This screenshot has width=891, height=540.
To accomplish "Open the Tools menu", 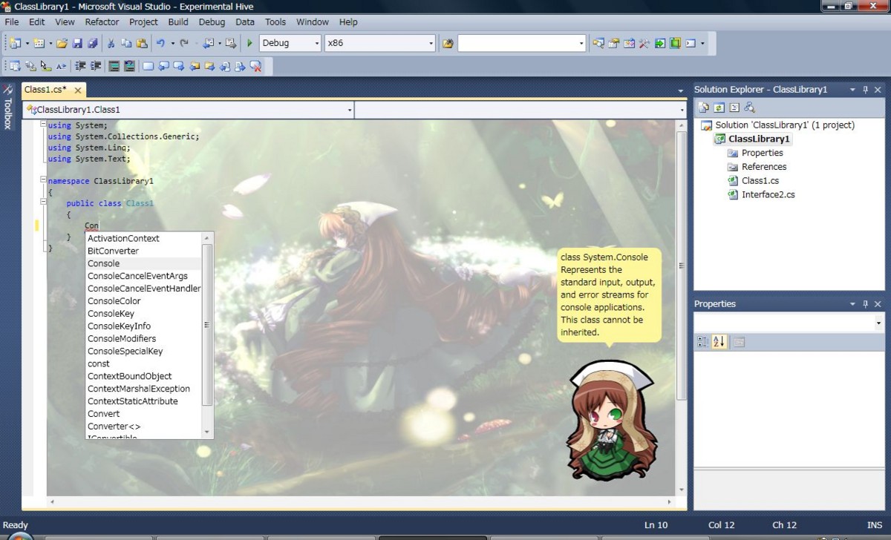I will tap(275, 22).
